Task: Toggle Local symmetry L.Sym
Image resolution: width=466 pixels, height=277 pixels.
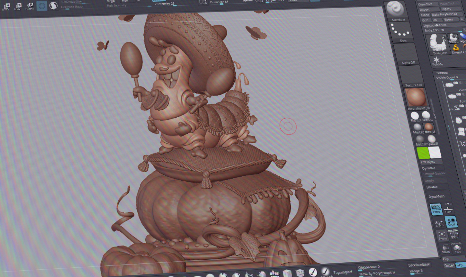Action: pyautogui.click(x=440, y=223)
